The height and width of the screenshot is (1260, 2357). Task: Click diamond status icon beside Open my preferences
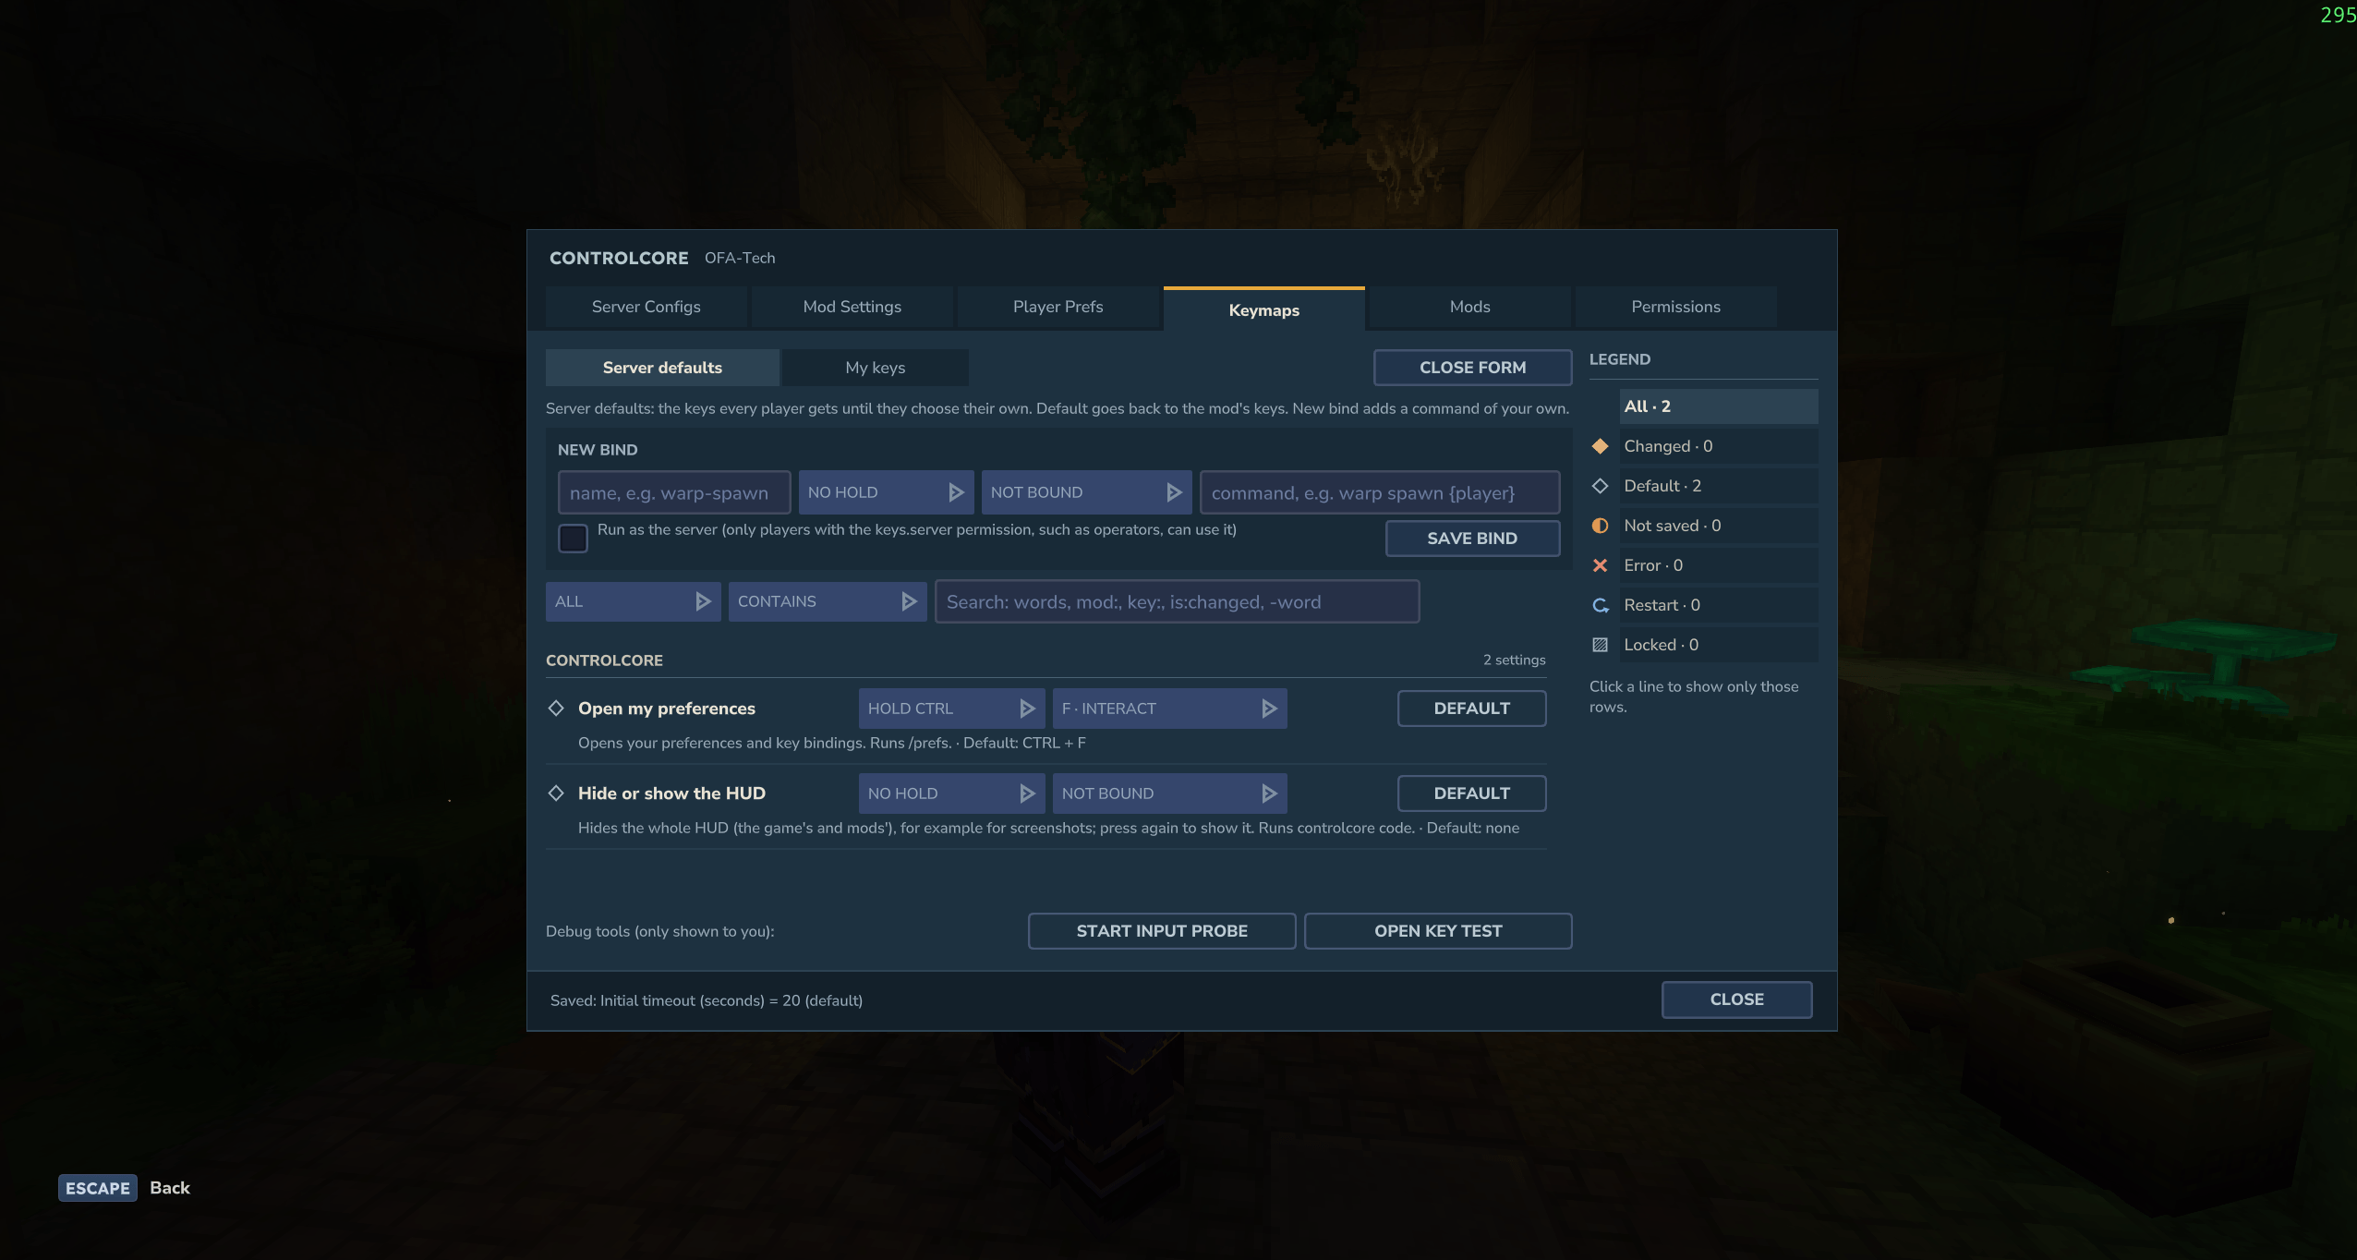coord(556,709)
